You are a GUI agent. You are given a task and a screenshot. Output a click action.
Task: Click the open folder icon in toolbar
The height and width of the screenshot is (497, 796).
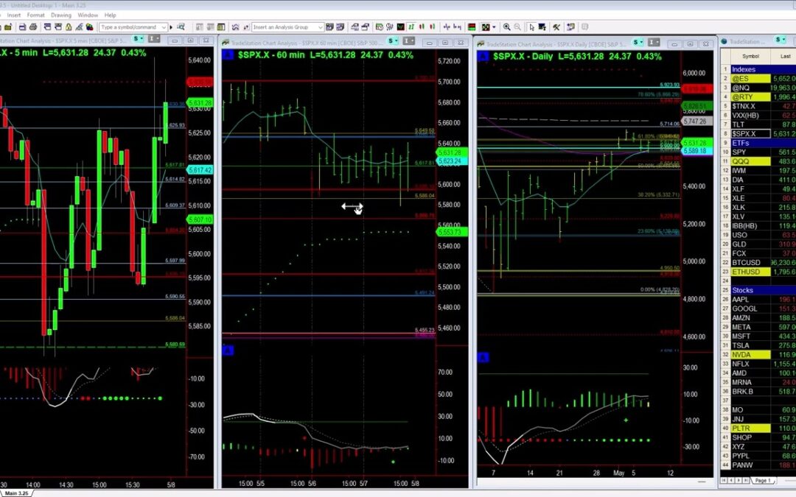coord(8,27)
